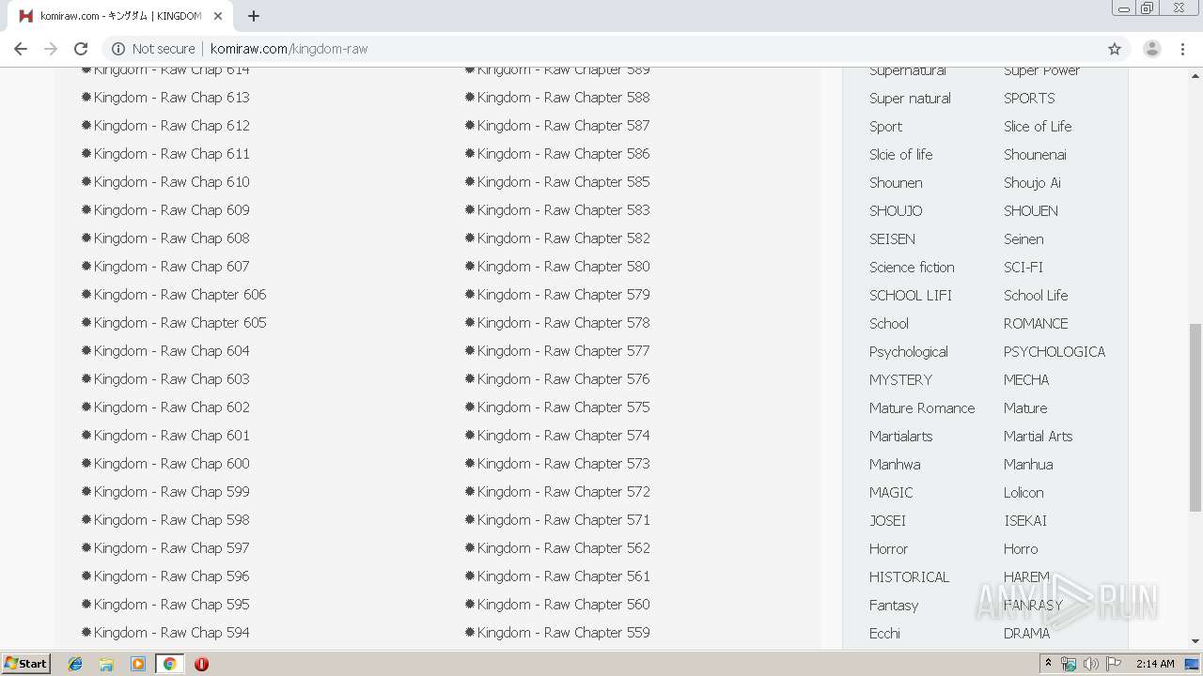Show hidden tray icons arrow
1203x676 pixels.
pos(1049,664)
